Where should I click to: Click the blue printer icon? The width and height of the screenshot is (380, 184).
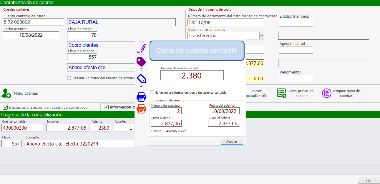coord(141,97)
